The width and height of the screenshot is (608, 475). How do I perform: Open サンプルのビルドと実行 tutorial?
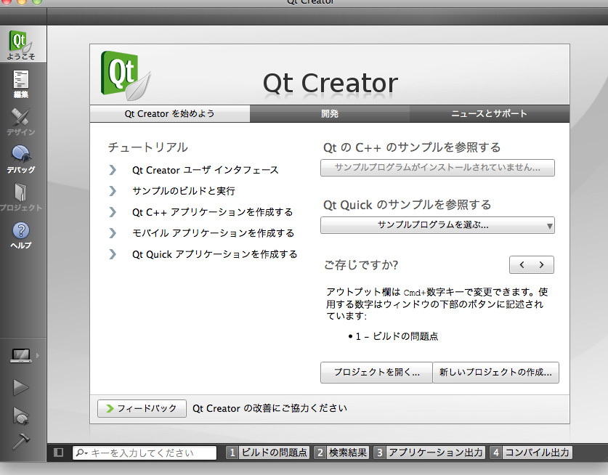coord(183,191)
